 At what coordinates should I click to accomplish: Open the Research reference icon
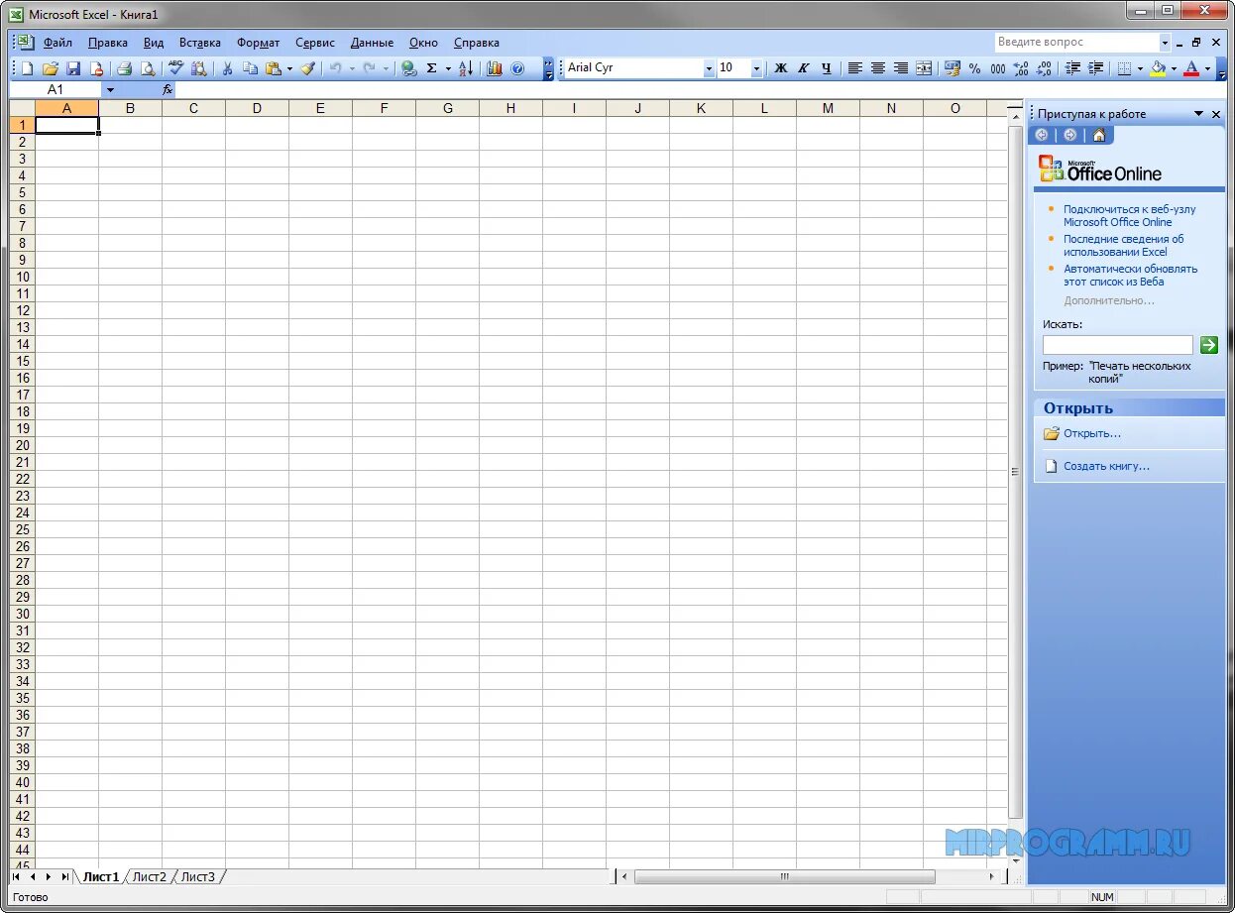tap(199, 68)
